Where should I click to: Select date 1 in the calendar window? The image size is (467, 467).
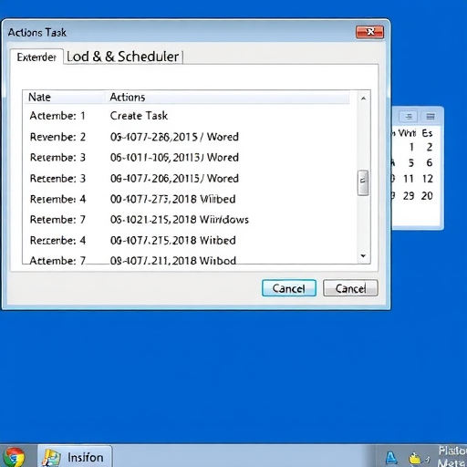click(x=411, y=147)
